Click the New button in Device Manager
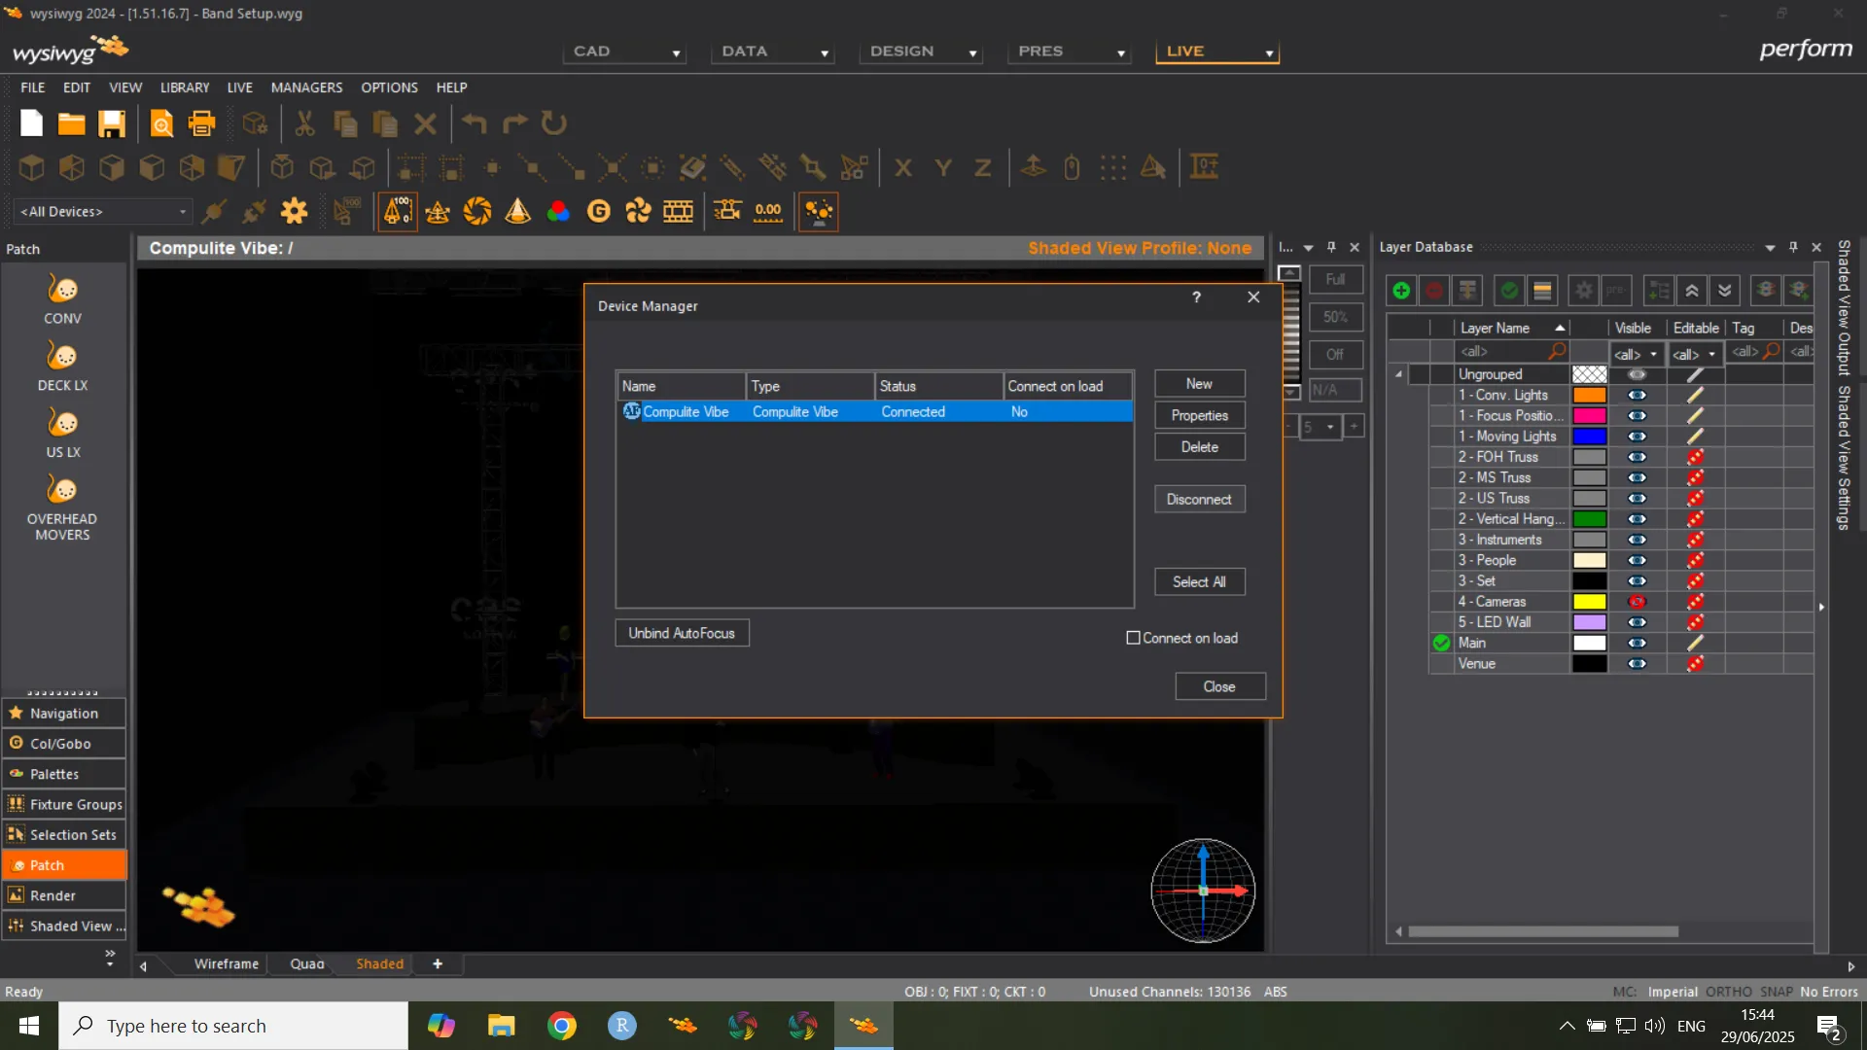This screenshot has width=1867, height=1050. point(1199,384)
